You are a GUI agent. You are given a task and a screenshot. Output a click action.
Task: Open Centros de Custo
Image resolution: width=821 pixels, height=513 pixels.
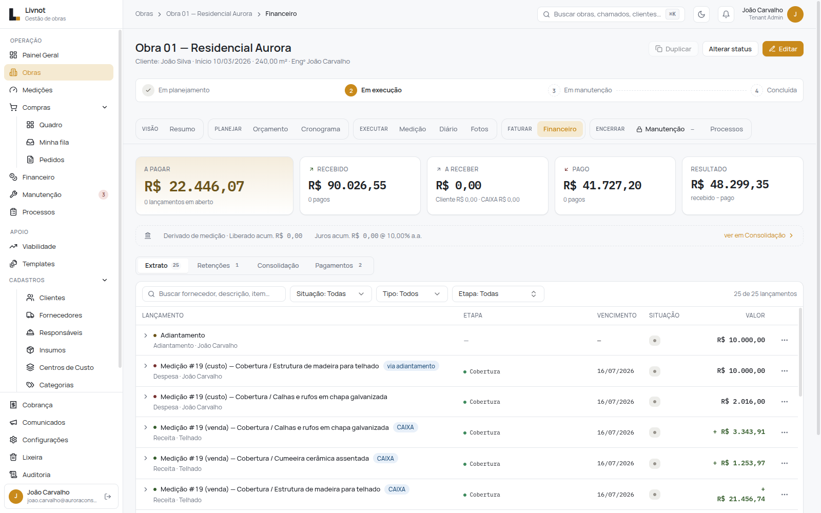click(67, 367)
